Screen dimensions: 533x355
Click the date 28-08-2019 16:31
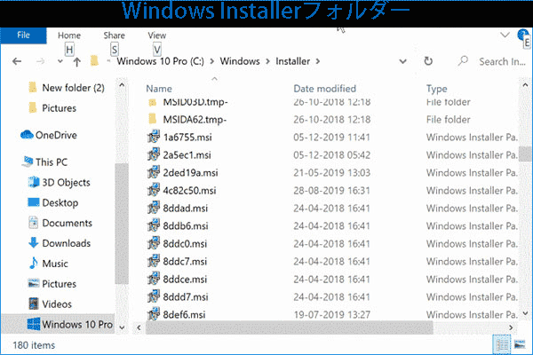click(331, 191)
